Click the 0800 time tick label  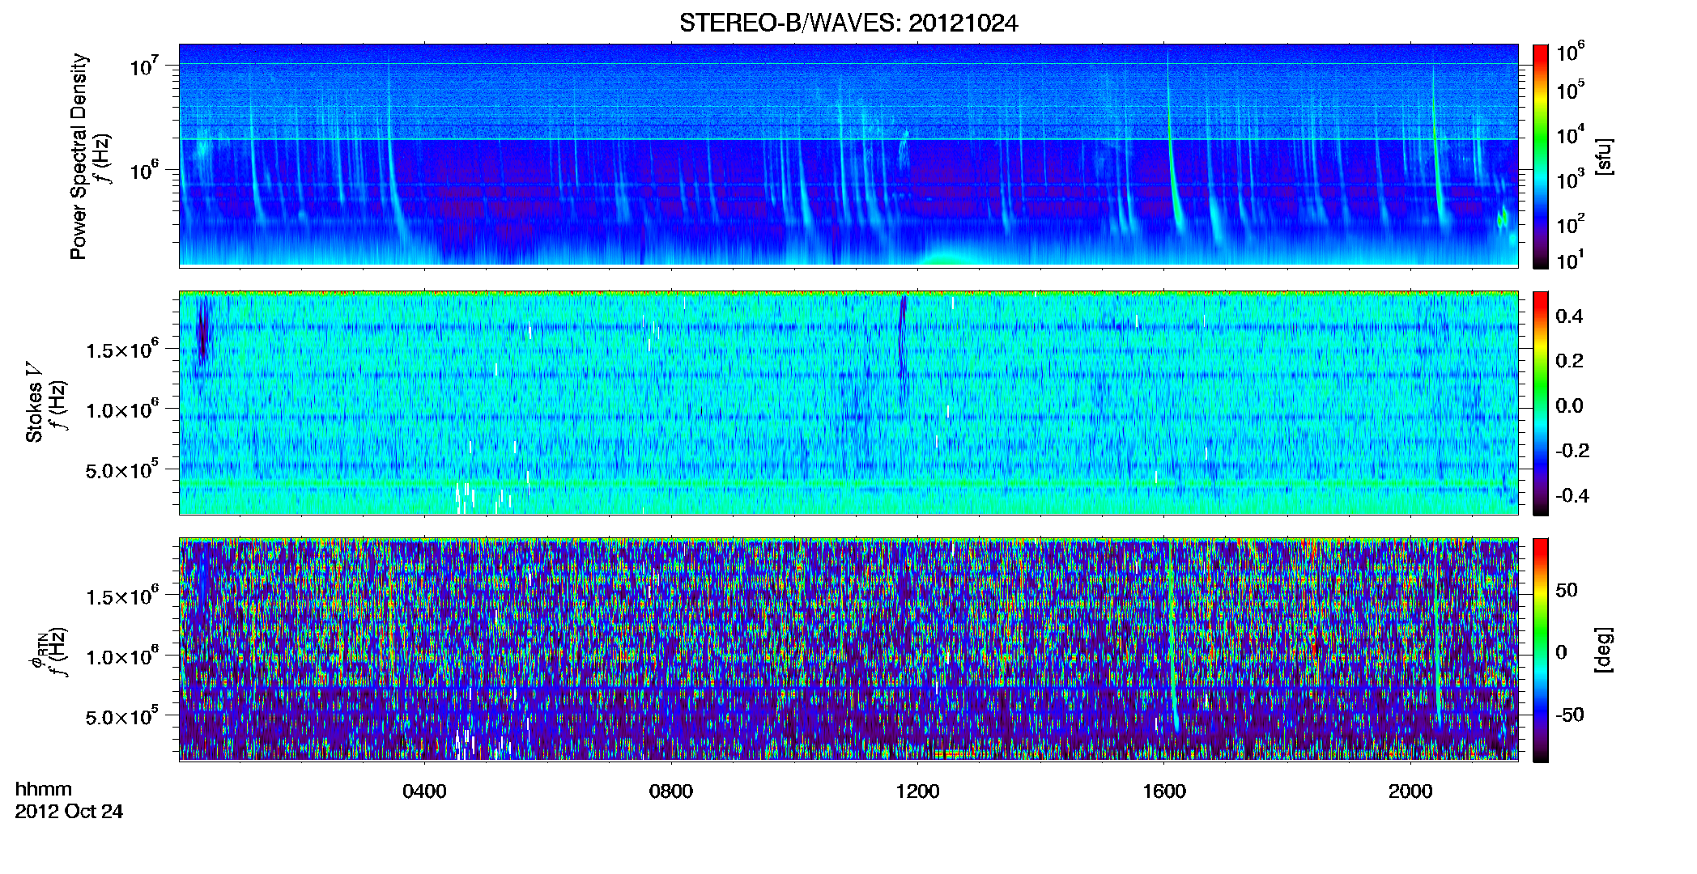[671, 791]
